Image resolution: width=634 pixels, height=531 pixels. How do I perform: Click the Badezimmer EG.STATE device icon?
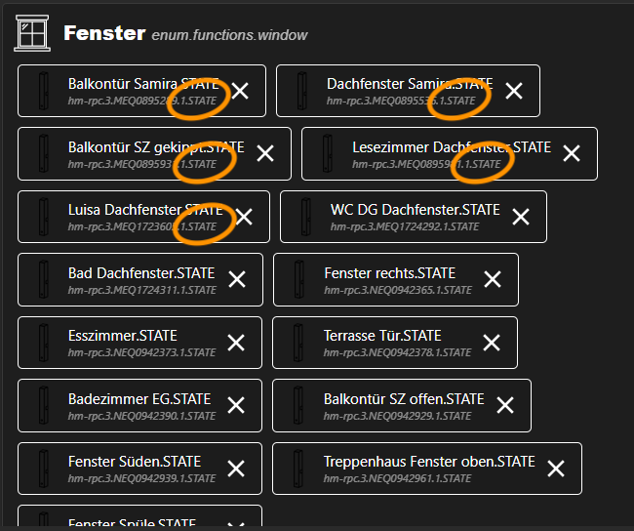pyautogui.click(x=43, y=405)
